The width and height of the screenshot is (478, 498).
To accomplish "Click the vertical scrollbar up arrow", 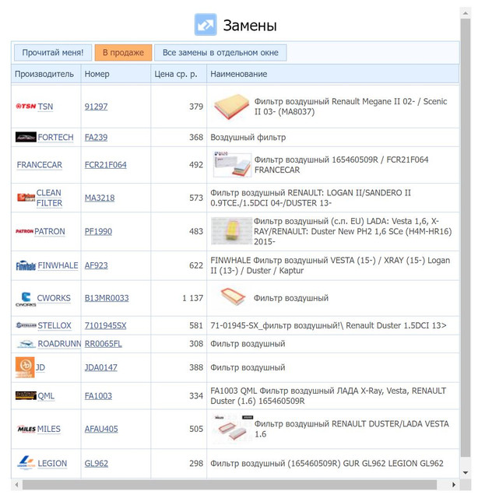I will (x=466, y=13).
